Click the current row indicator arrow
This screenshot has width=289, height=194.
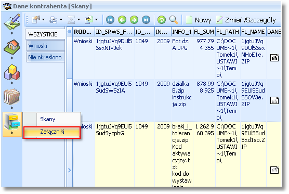70,170
